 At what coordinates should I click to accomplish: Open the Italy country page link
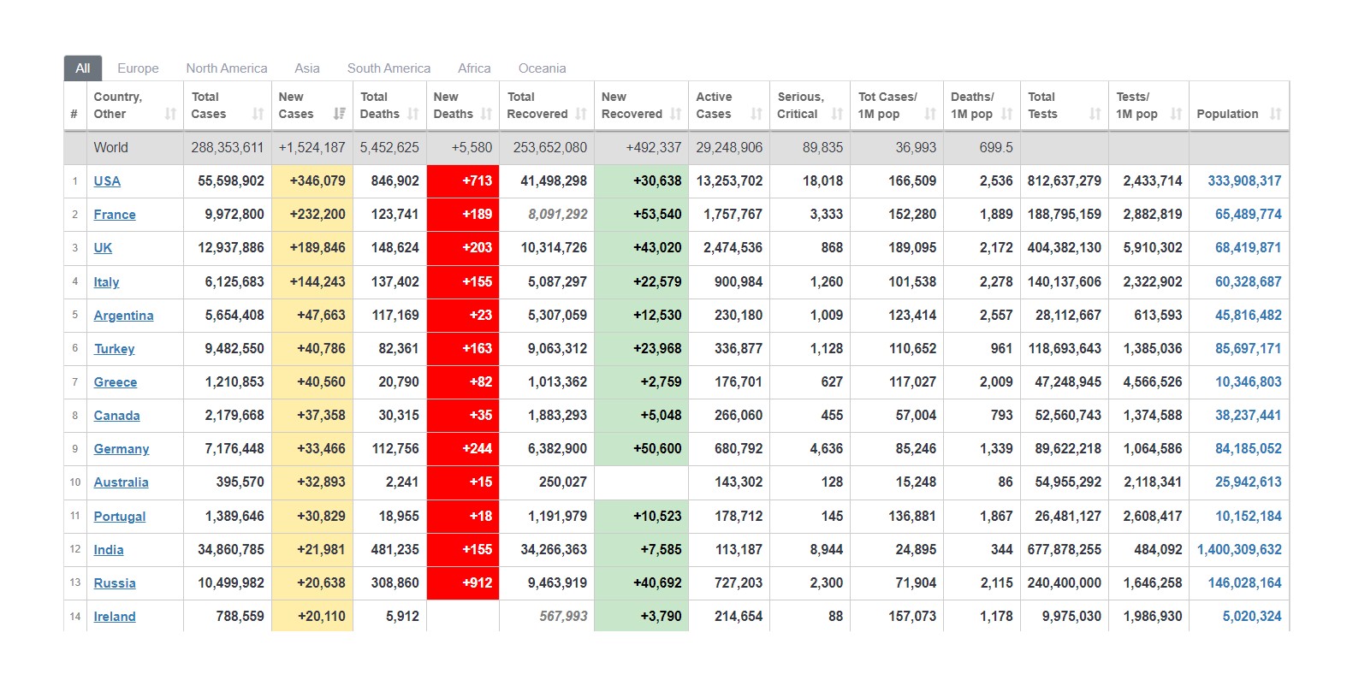pos(106,282)
